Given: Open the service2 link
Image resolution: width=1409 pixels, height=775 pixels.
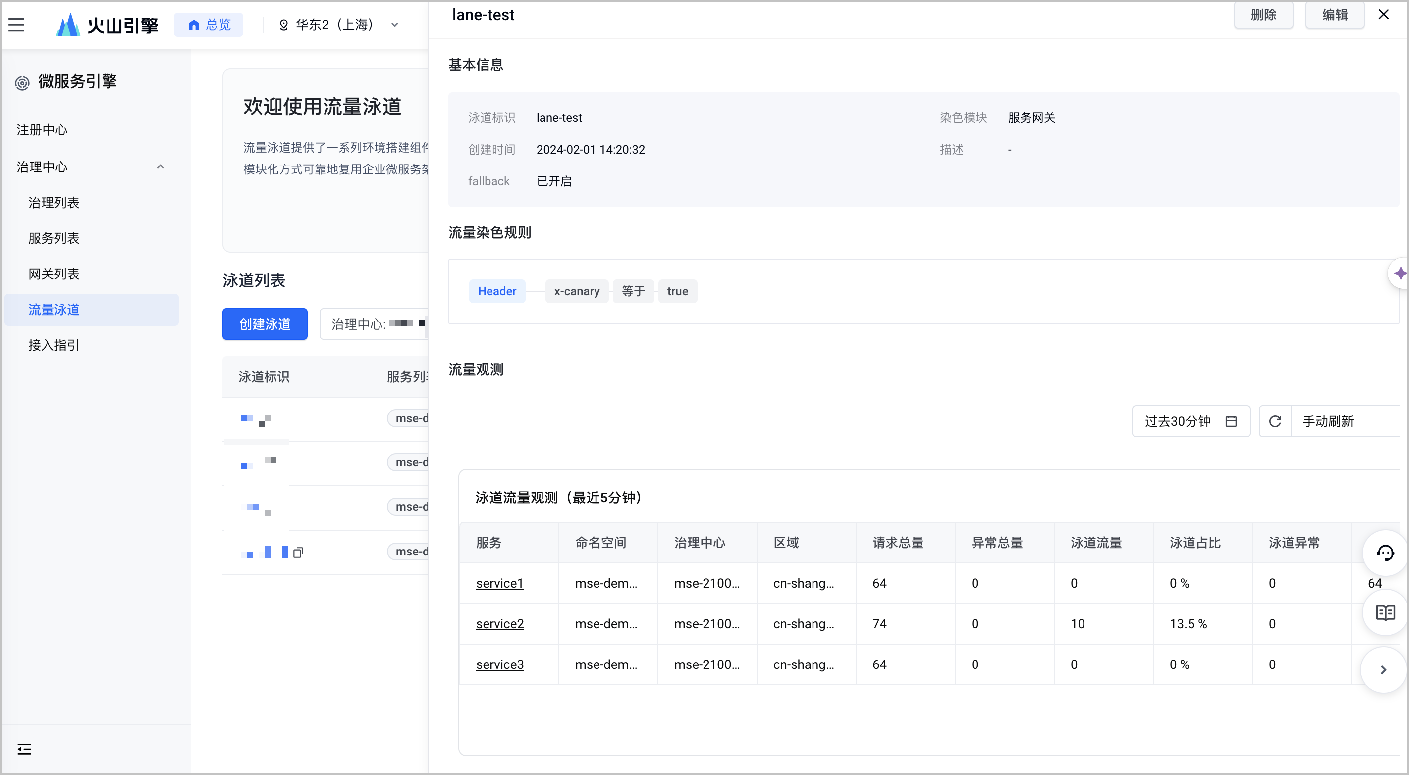Looking at the screenshot, I should pos(499,623).
